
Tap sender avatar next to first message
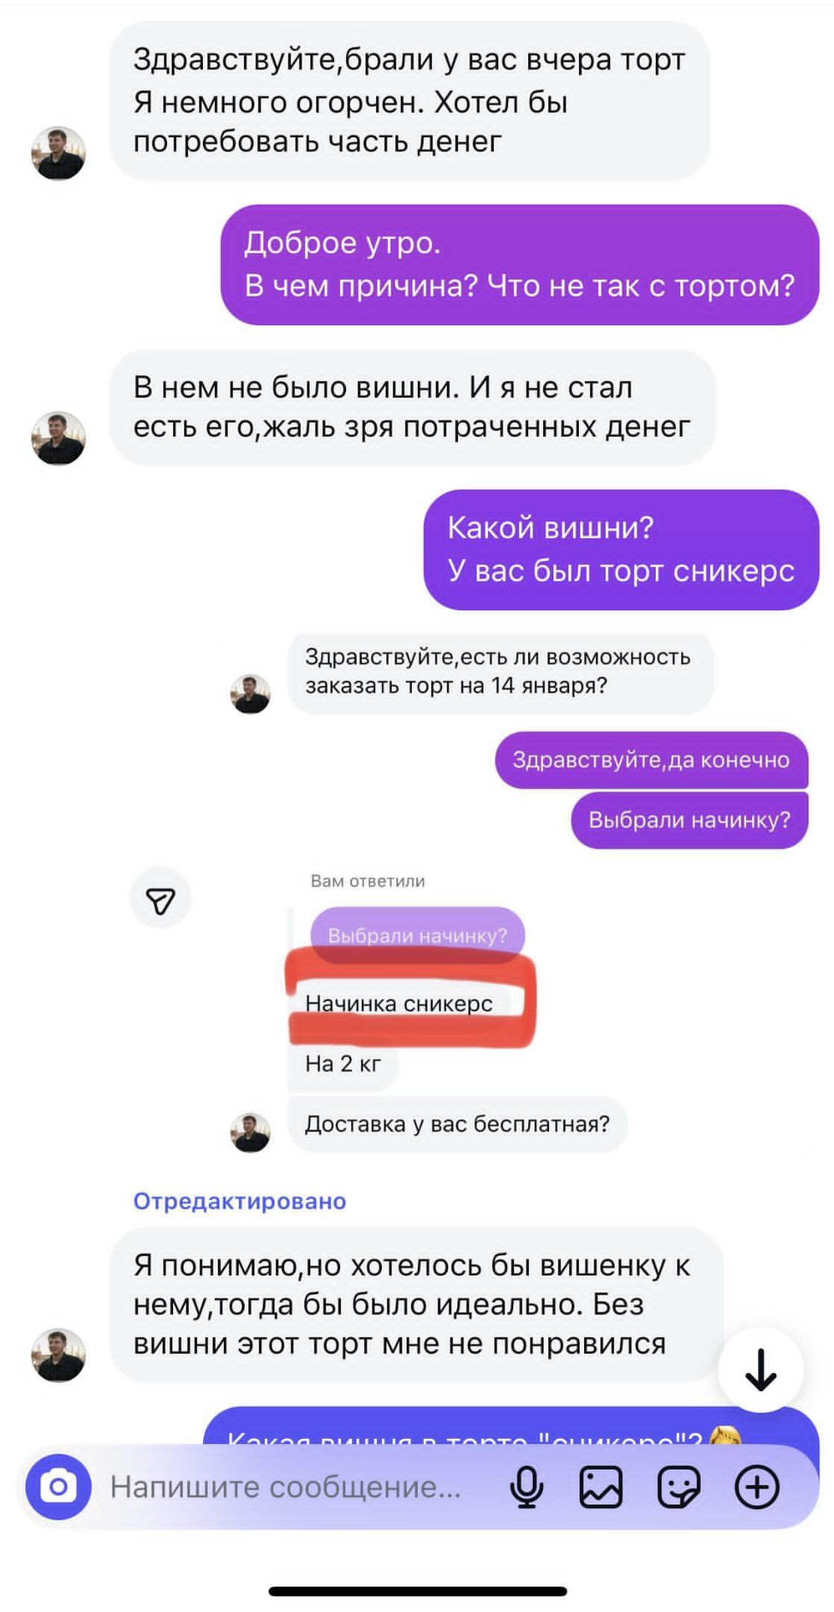58,153
